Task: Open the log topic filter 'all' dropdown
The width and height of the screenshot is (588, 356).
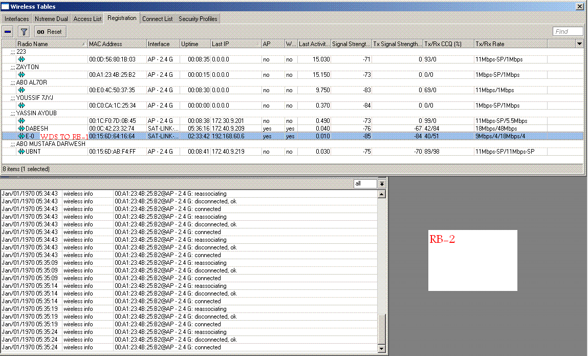Action: [382, 183]
